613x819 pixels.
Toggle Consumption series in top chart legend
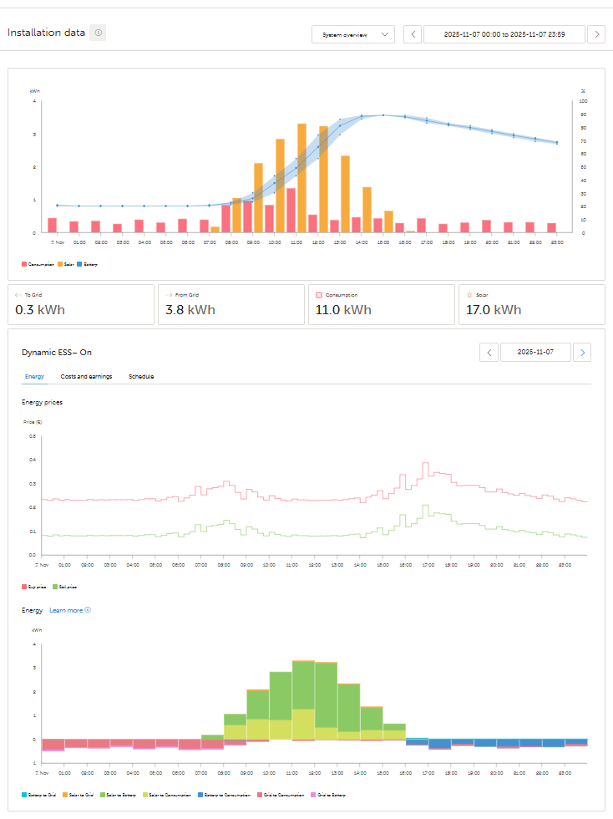38,264
